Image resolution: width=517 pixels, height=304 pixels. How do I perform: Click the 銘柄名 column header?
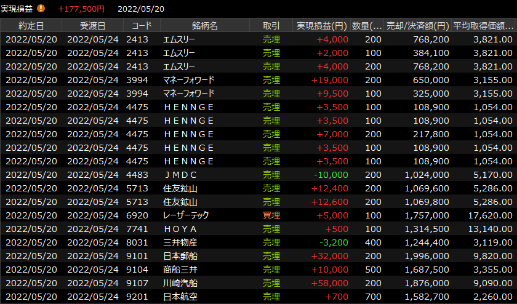[x=204, y=25]
